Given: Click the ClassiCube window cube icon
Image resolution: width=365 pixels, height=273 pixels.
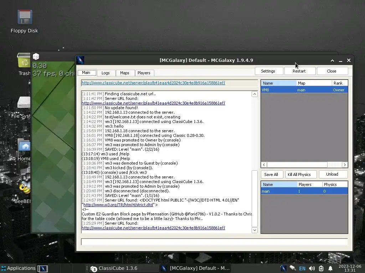Looking at the screenshot, I should [x=36, y=57].
